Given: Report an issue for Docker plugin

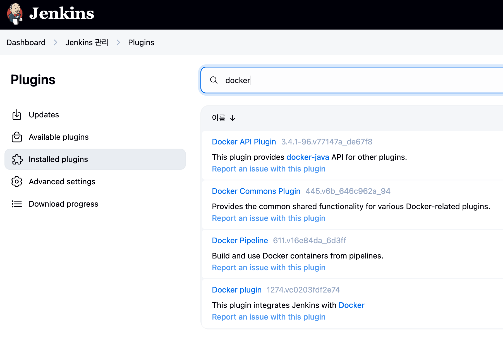Looking at the screenshot, I should click(x=269, y=317).
